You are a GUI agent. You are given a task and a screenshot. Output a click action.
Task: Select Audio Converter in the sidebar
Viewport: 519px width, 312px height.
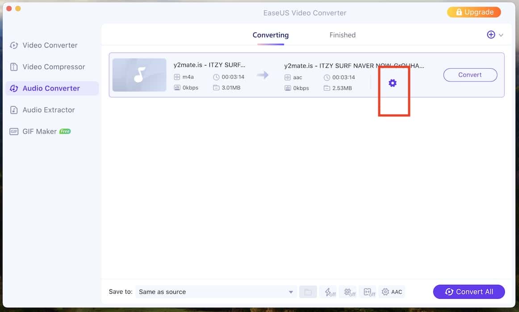51,88
